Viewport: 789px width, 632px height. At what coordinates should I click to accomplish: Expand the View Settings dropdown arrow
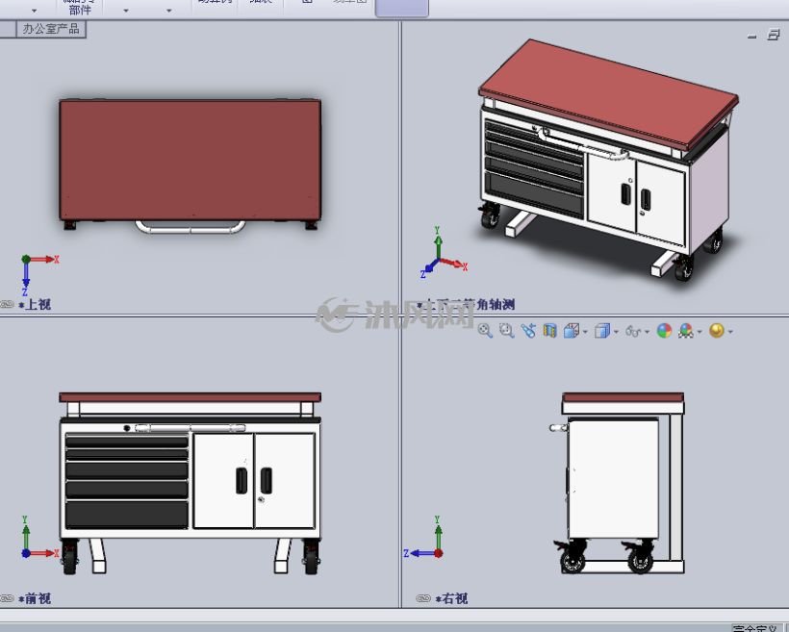(x=730, y=332)
